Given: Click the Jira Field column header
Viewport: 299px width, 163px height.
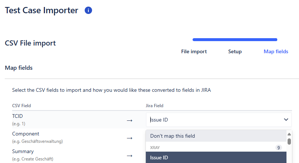Looking at the screenshot, I should coord(154,106).
